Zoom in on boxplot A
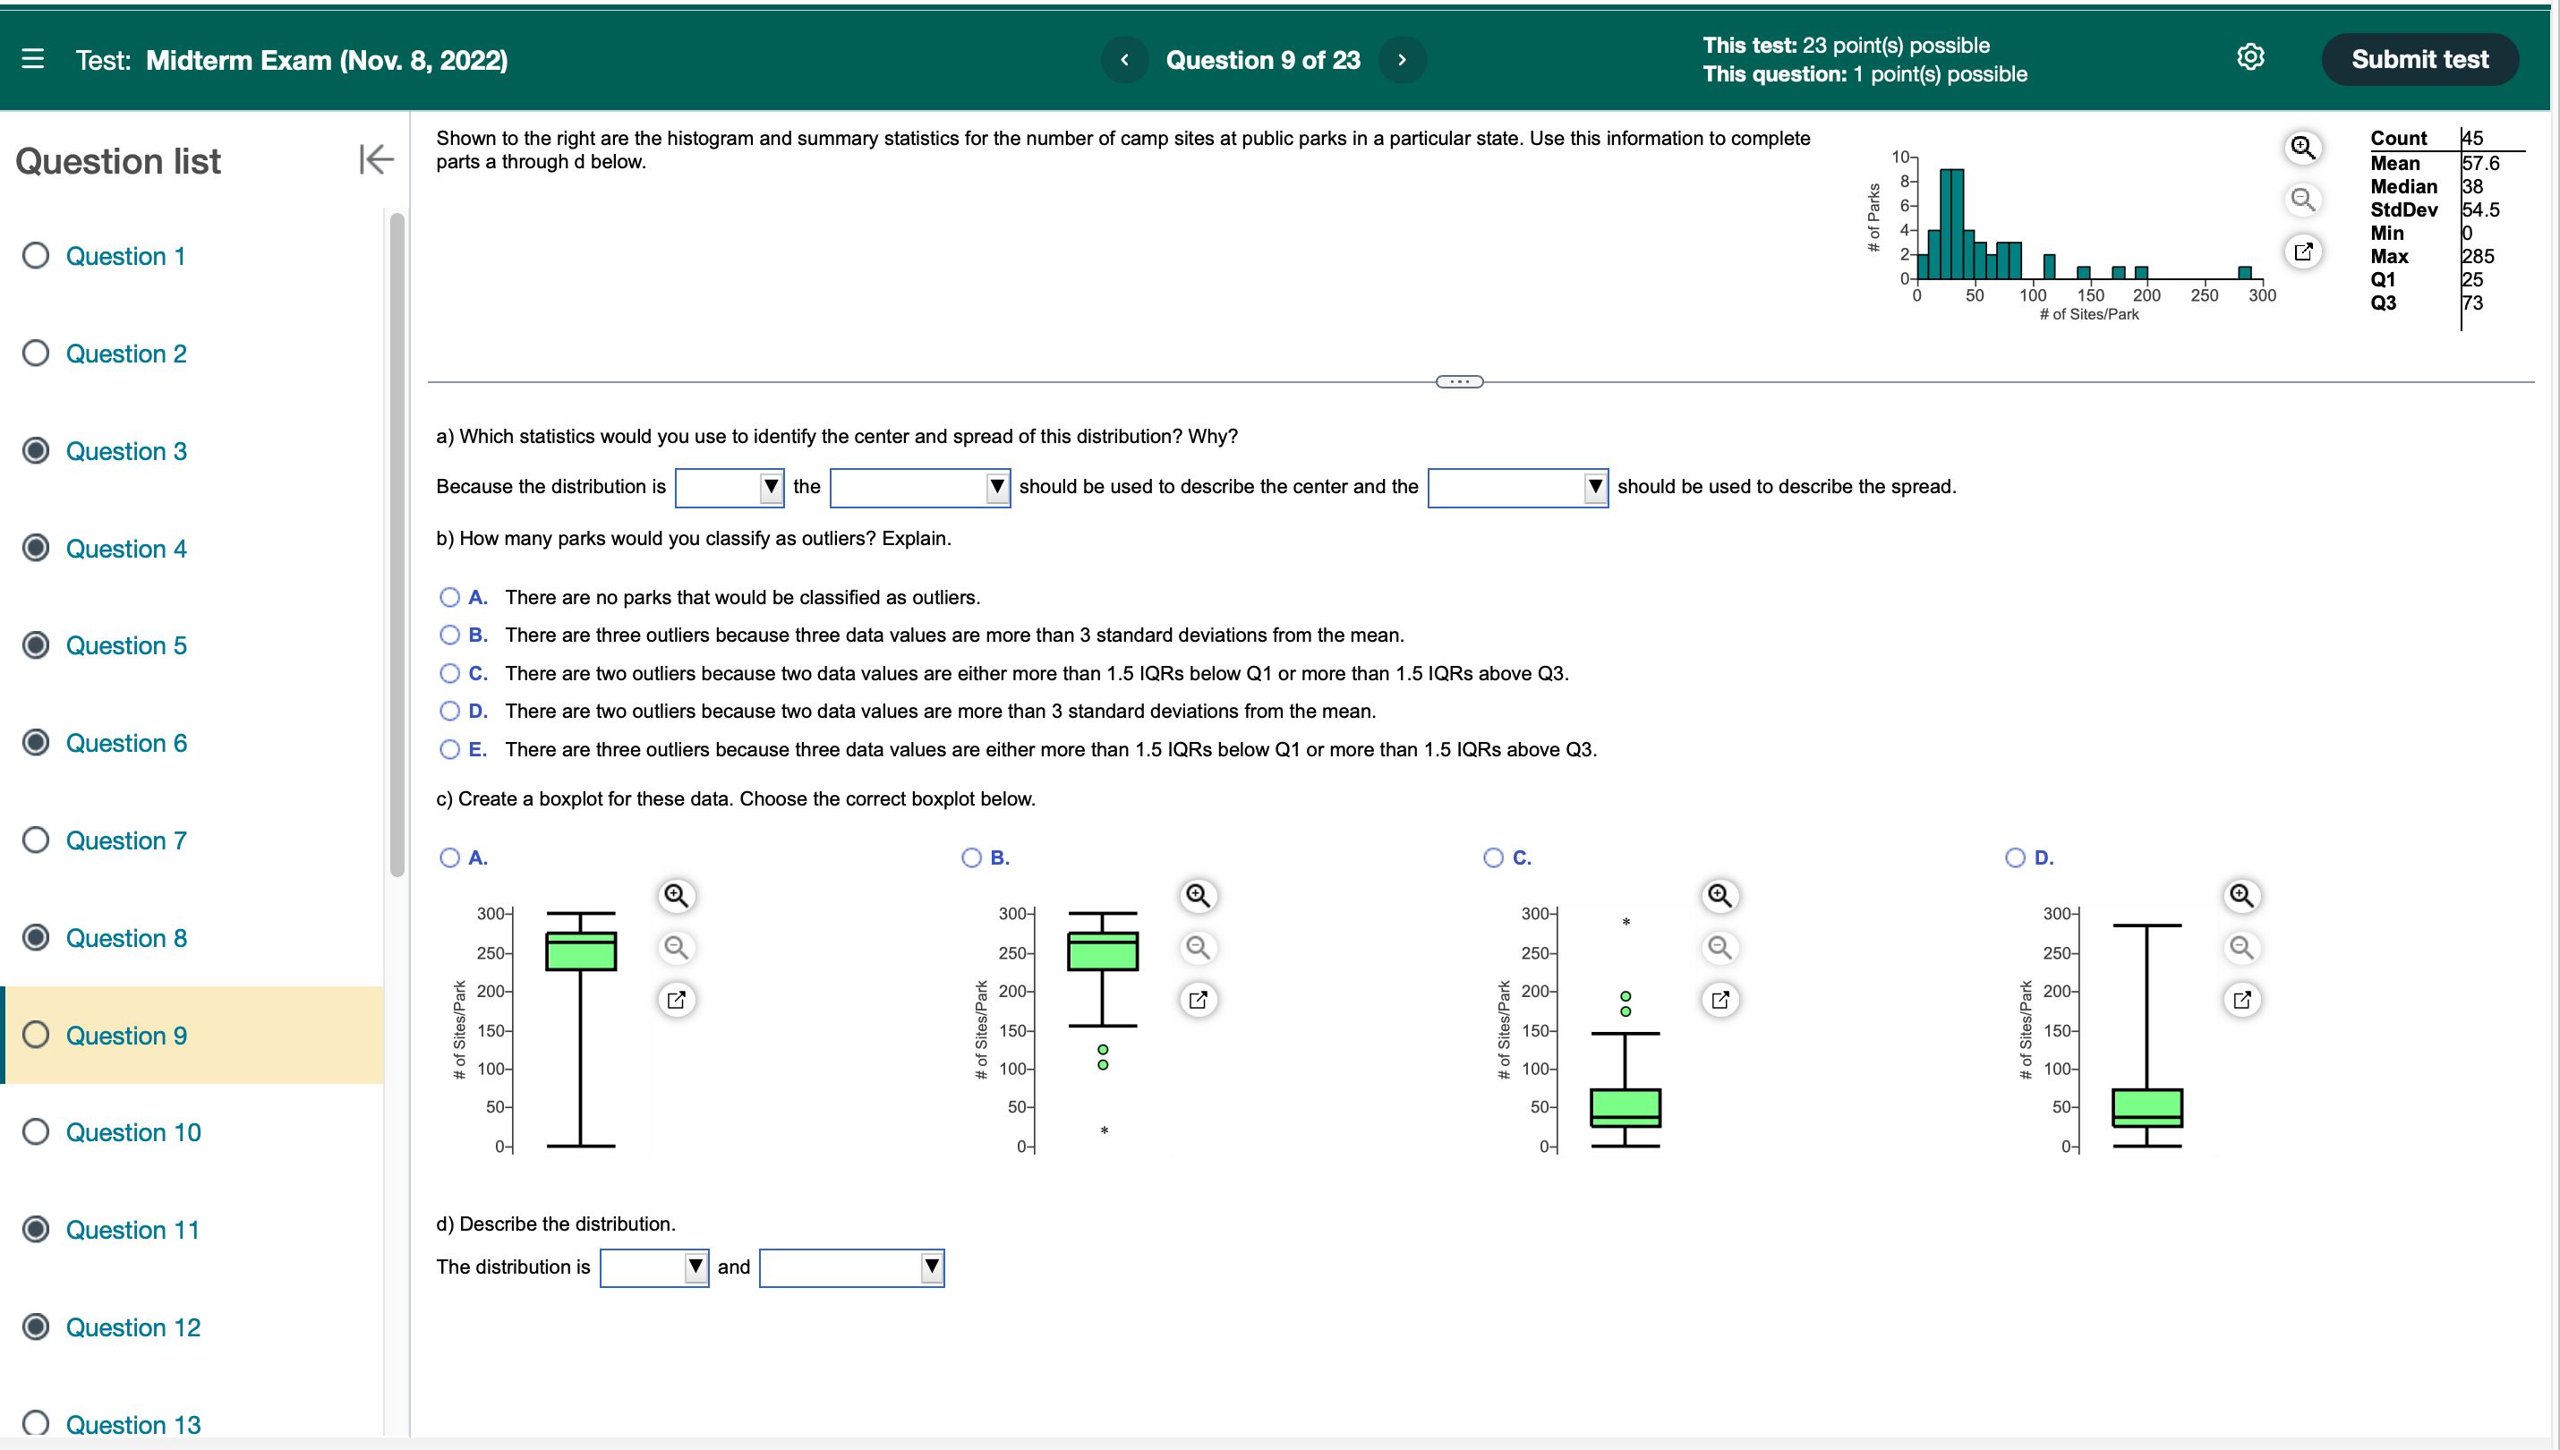 (x=676, y=895)
